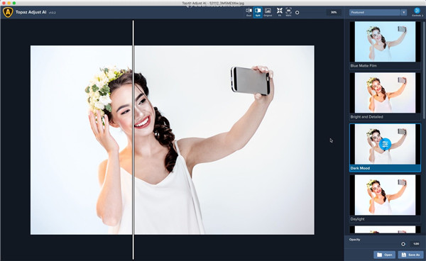Click the adjust sliders icon on Dark Mood
Image resolution: width=426 pixels, height=261 pixels.
(385, 144)
